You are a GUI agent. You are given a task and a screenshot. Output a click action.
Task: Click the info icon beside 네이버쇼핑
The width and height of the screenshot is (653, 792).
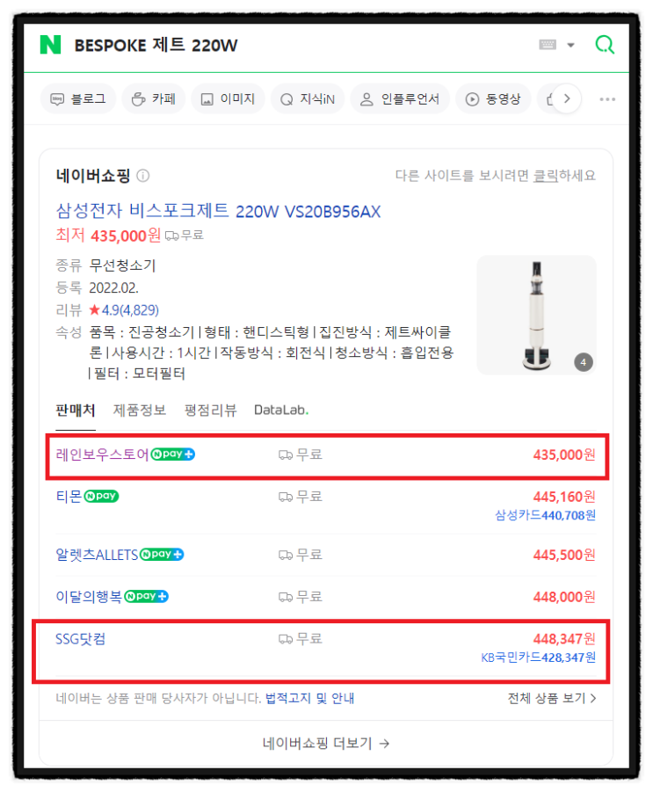143,176
